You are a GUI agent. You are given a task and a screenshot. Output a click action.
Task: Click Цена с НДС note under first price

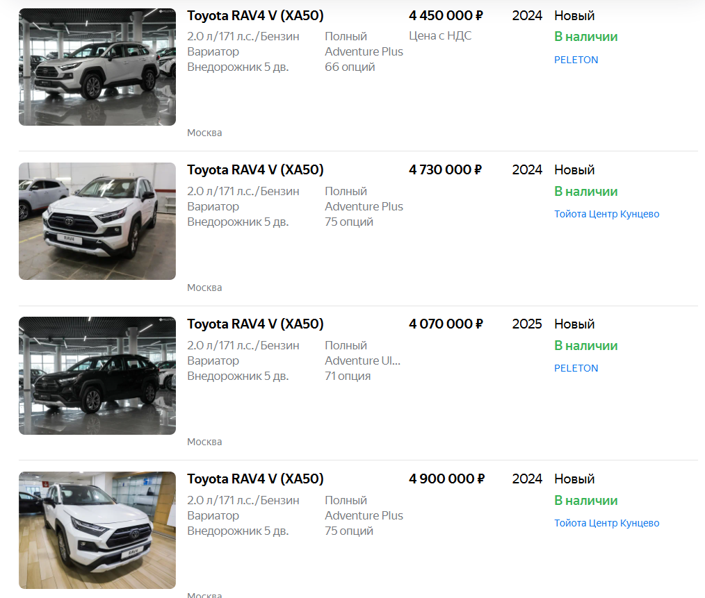(x=440, y=36)
